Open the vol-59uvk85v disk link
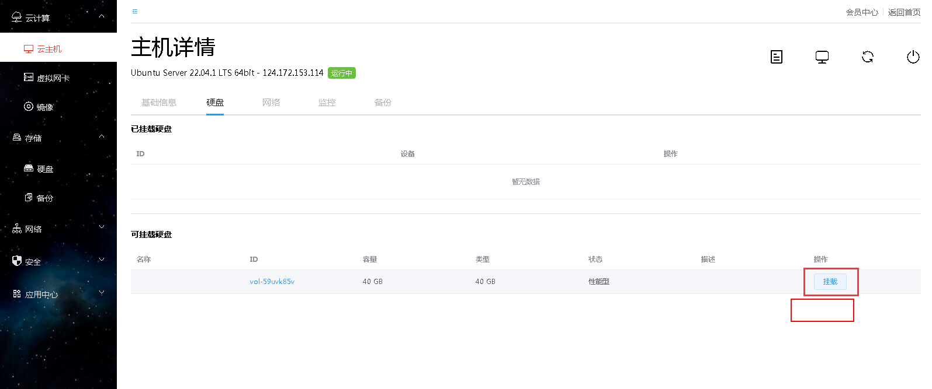The width and height of the screenshot is (932, 389). [x=272, y=282]
